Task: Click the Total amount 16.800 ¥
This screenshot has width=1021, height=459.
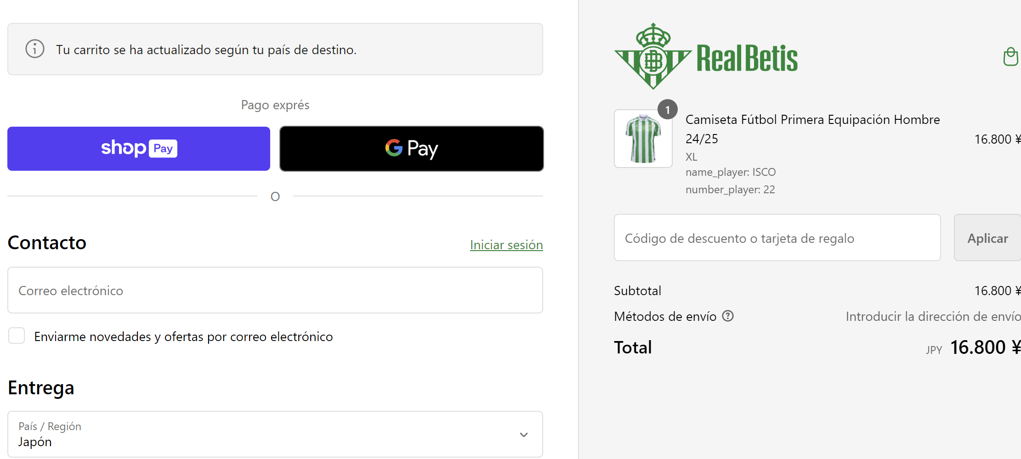Action: [x=985, y=347]
